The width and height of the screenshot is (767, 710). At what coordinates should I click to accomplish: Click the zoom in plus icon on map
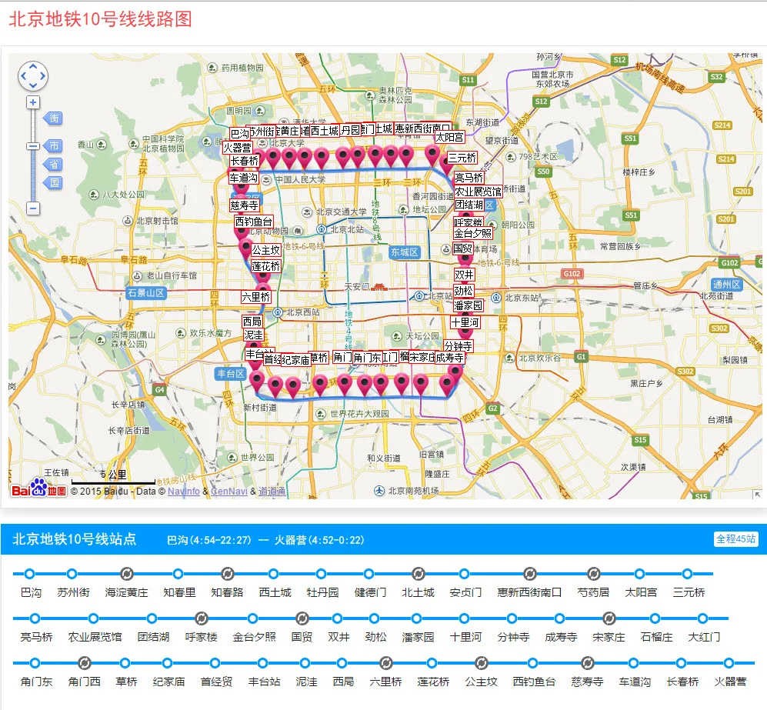coord(33,102)
